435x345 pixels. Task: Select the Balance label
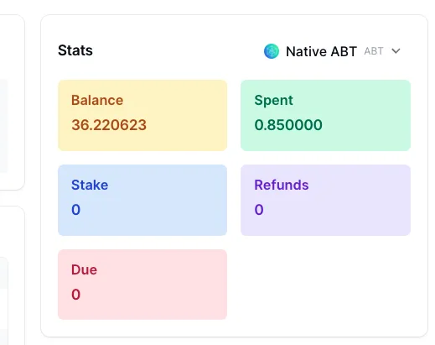click(x=97, y=100)
